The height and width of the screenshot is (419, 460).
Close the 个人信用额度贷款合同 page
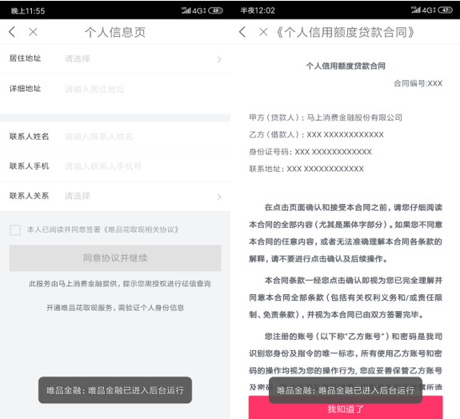pos(263,32)
